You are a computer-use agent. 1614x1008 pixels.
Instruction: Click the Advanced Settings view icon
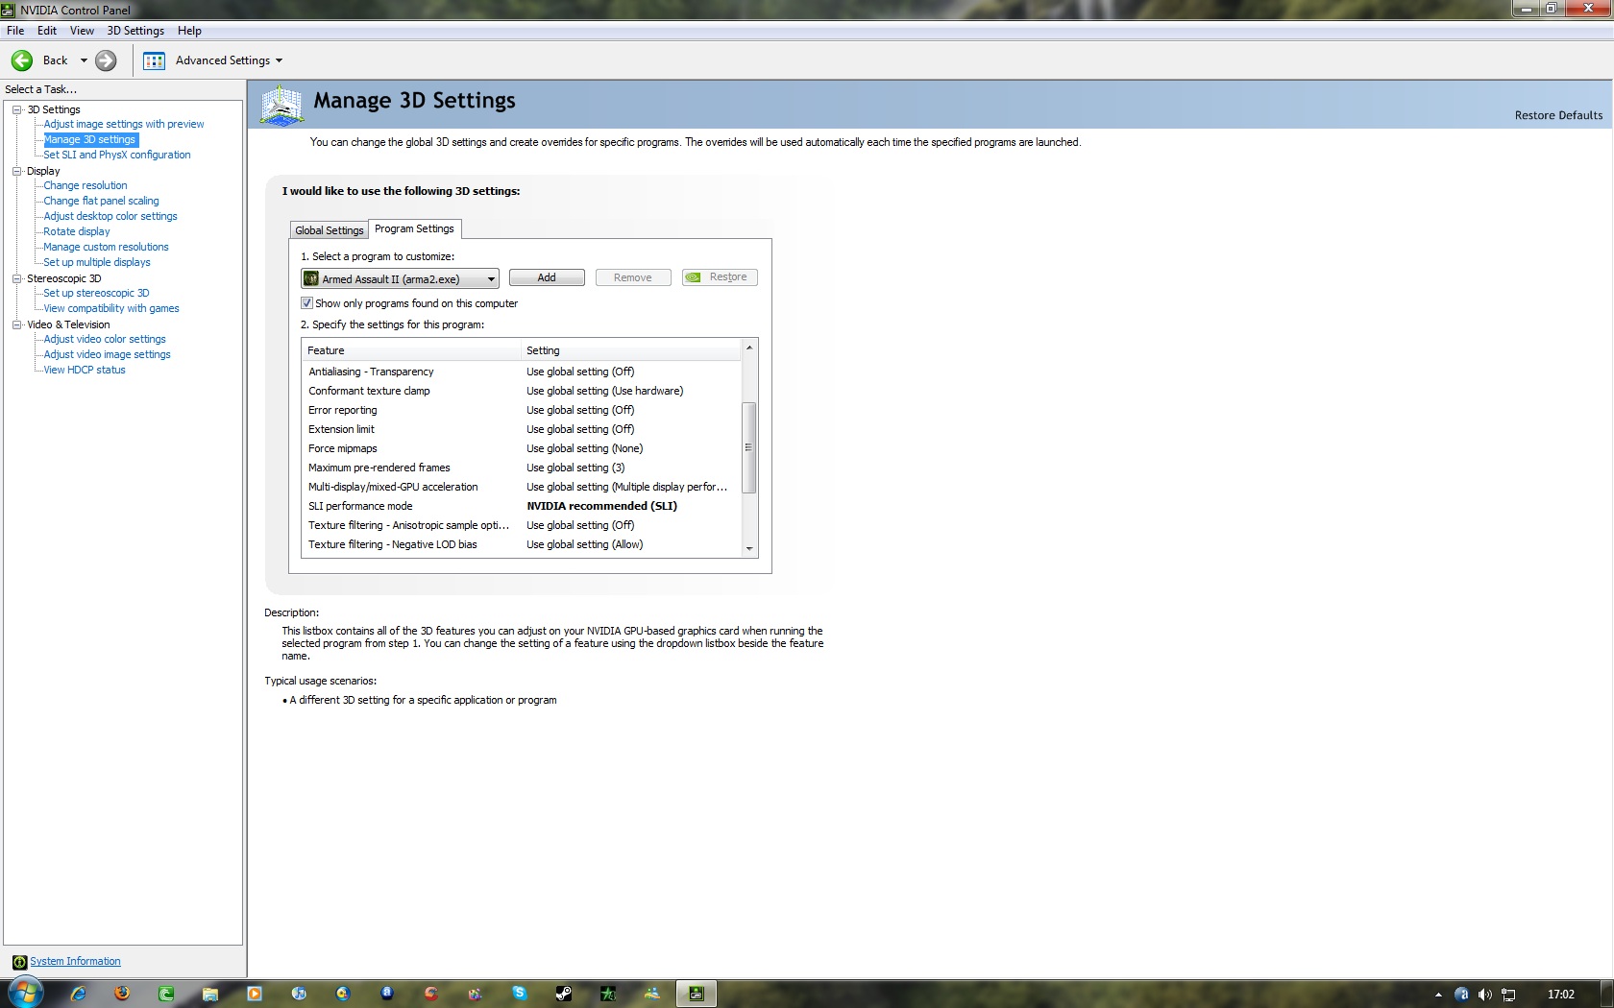[x=154, y=60]
